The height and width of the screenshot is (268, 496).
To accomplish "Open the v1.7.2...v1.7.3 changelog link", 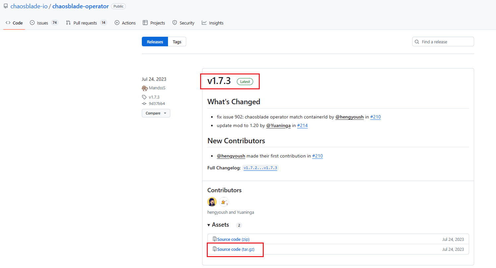I will point(260,168).
